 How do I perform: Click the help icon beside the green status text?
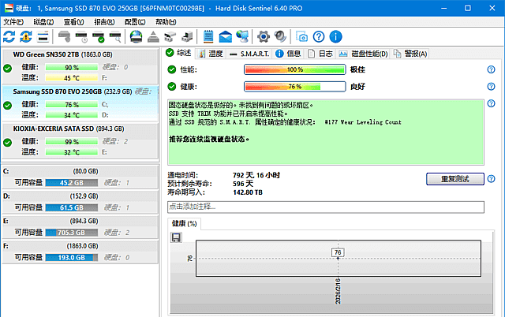491,103
